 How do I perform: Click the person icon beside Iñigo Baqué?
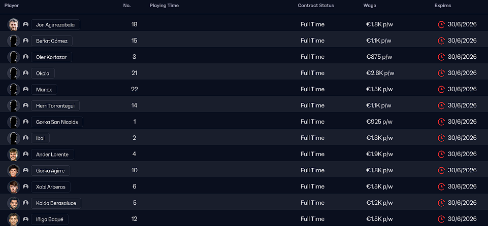[x=25, y=219]
